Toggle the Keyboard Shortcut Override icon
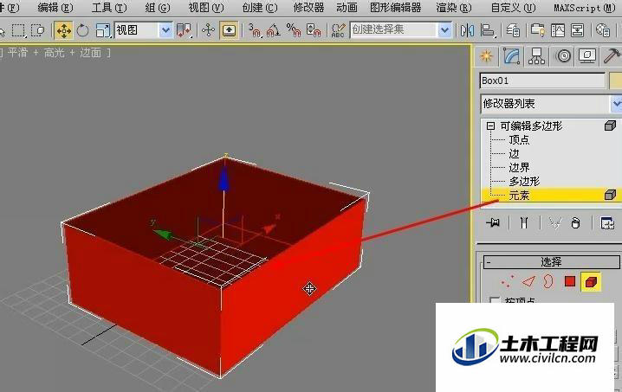 tap(229, 30)
